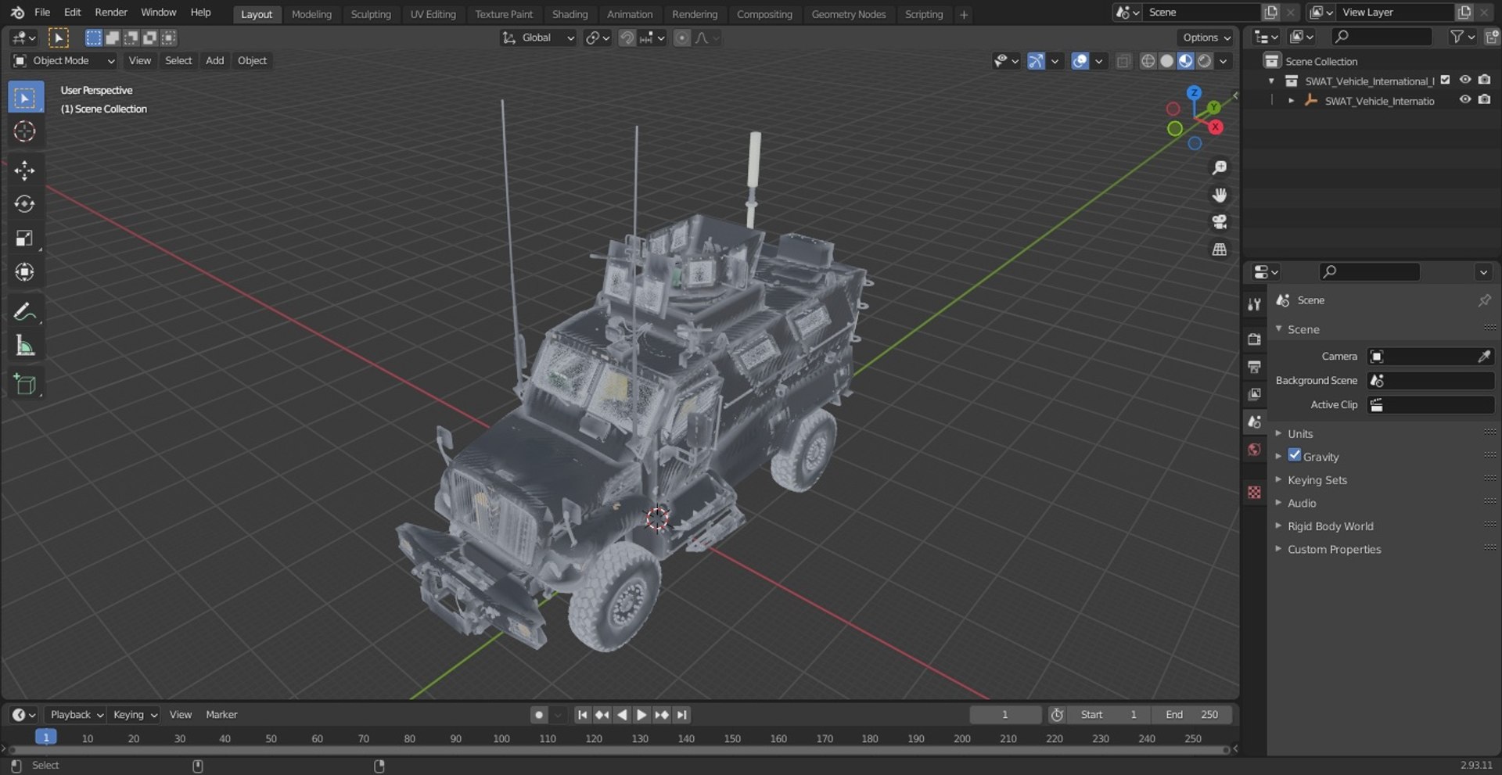This screenshot has width=1502, height=775.
Task: Toggle the Gravity checkbox
Action: pyautogui.click(x=1295, y=455)
